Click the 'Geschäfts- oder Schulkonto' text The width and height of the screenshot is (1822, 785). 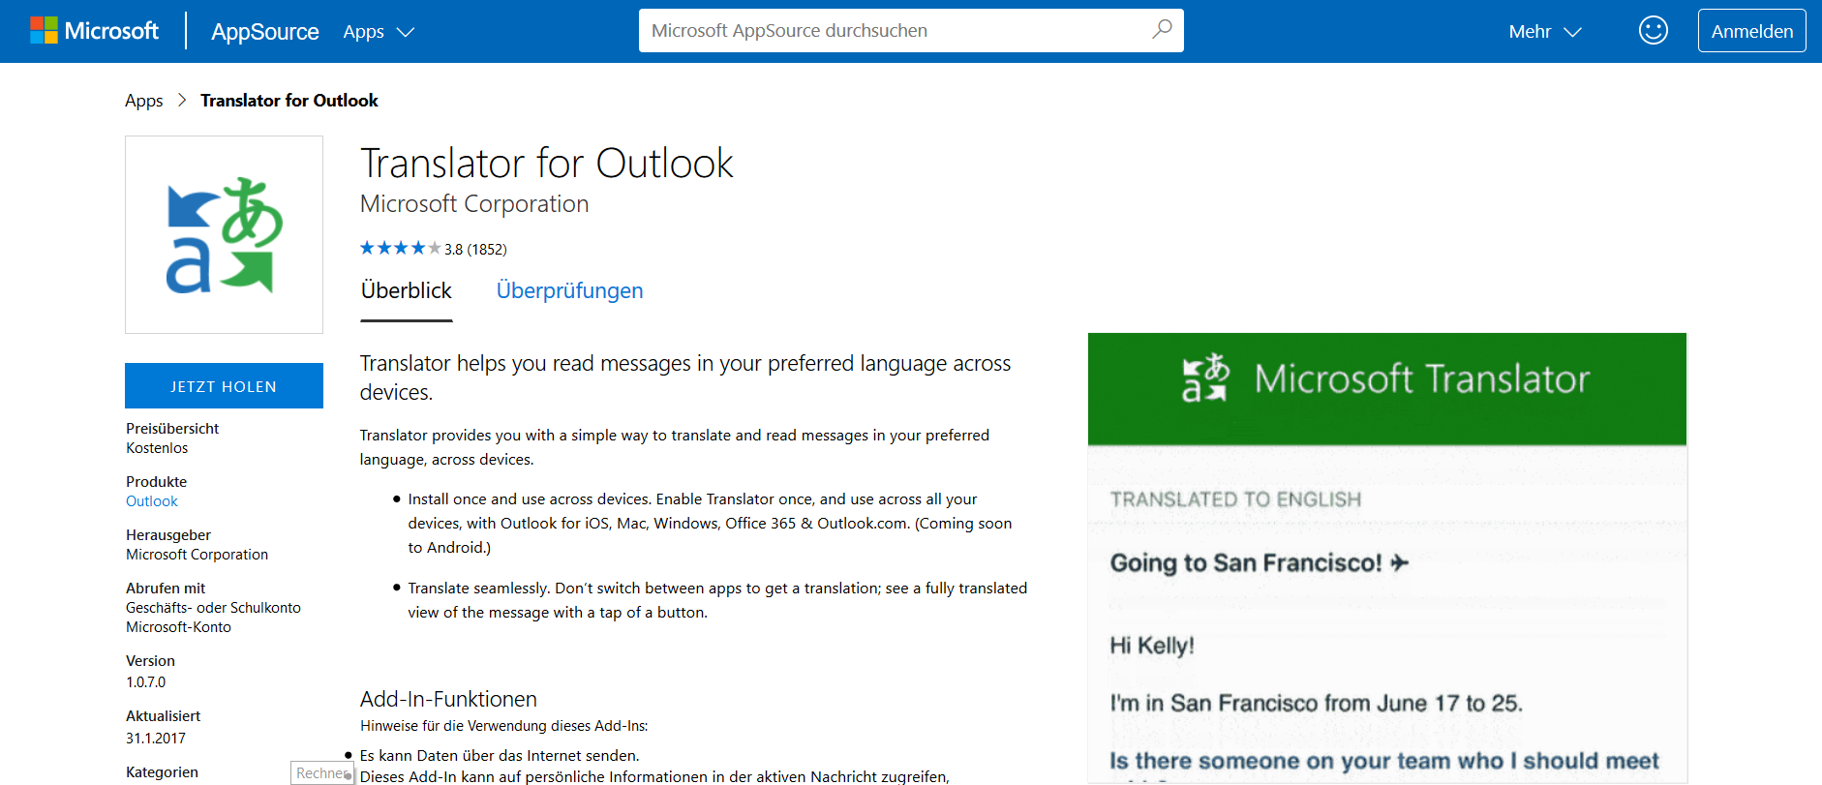213,608
